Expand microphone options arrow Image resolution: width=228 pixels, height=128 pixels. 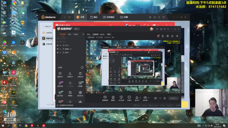point(140,98)
